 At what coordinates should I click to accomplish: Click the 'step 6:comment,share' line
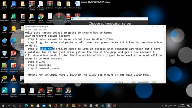click(x=43, y=68)
